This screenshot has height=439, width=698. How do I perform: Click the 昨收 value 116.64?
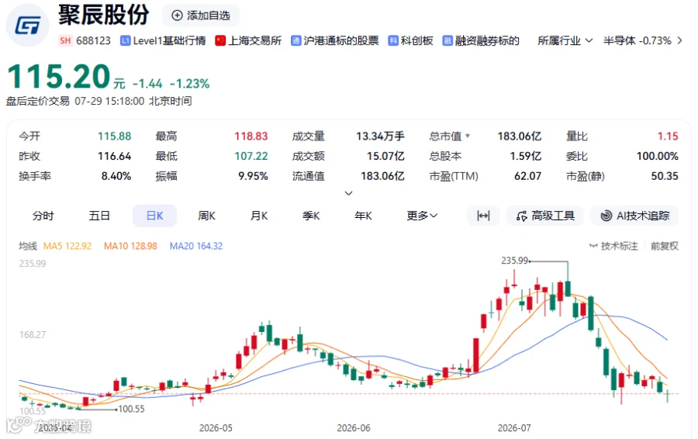pos(115,156)
